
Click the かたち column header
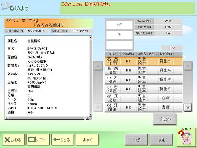coord(142,54)
